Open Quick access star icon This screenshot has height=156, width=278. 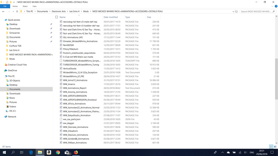coord(6,20)
